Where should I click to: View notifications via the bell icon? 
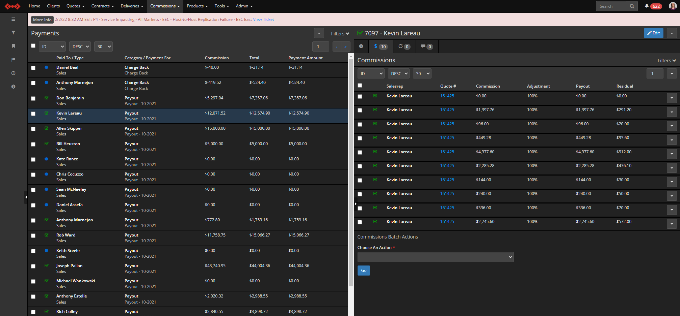tap(646, 6)
